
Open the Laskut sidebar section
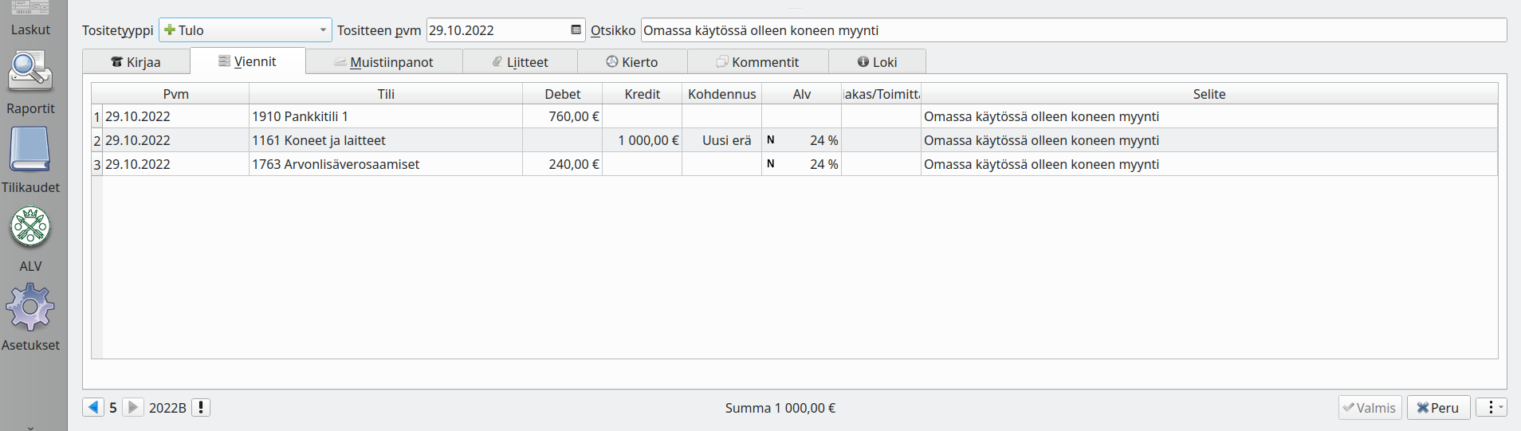(x=30, y=19)
